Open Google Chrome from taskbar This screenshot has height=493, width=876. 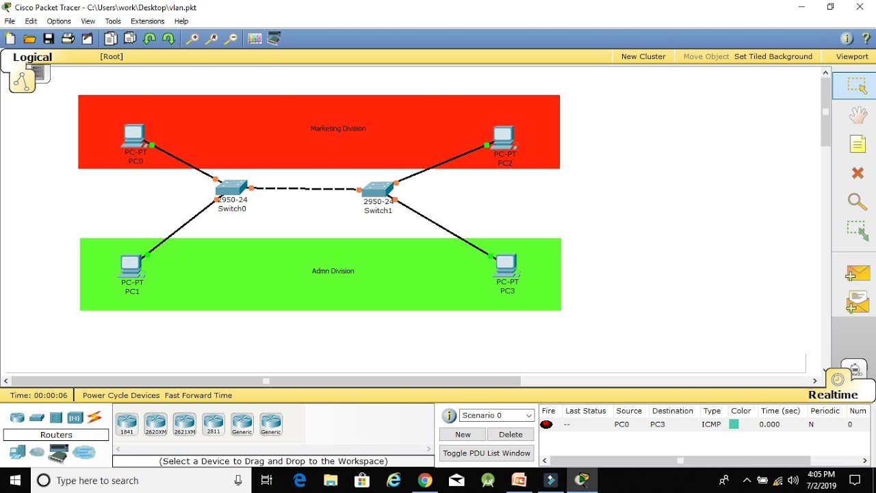coord(425,480)
